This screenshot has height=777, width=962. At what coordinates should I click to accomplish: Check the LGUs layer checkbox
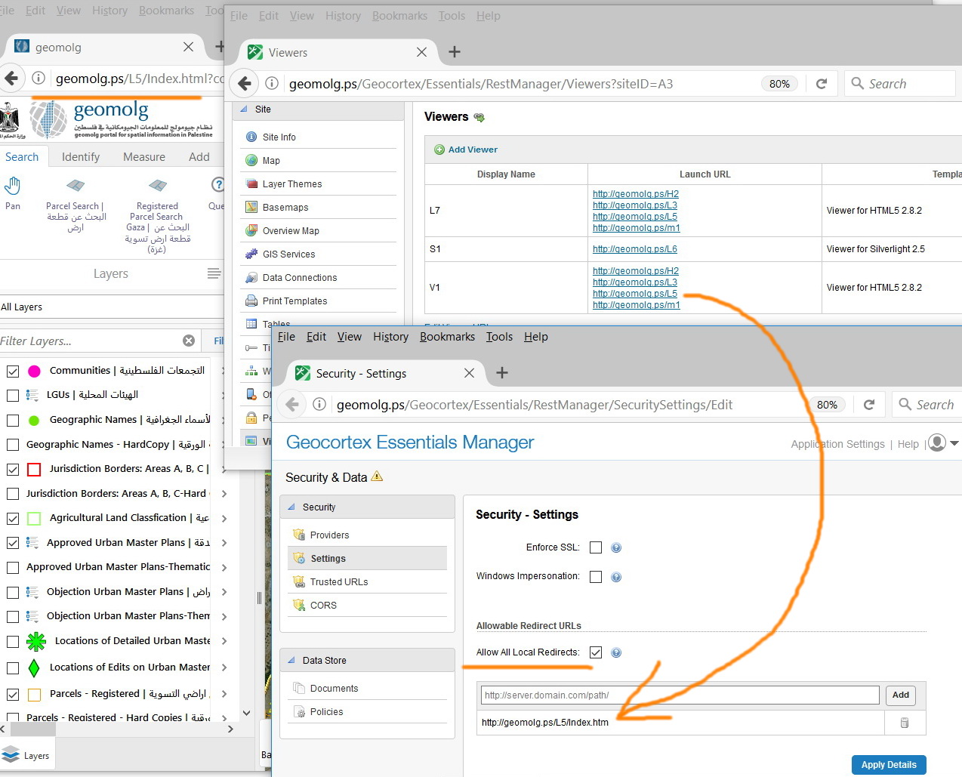pyautogui.click(x=13, y=395)
